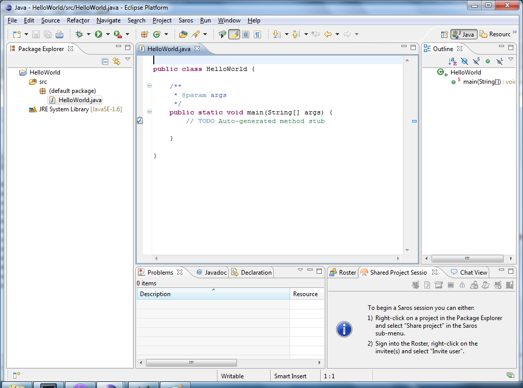This screenshot has width=523, height=388.
Task: Collapse all in Package Explorer
Action: point(105,61)
